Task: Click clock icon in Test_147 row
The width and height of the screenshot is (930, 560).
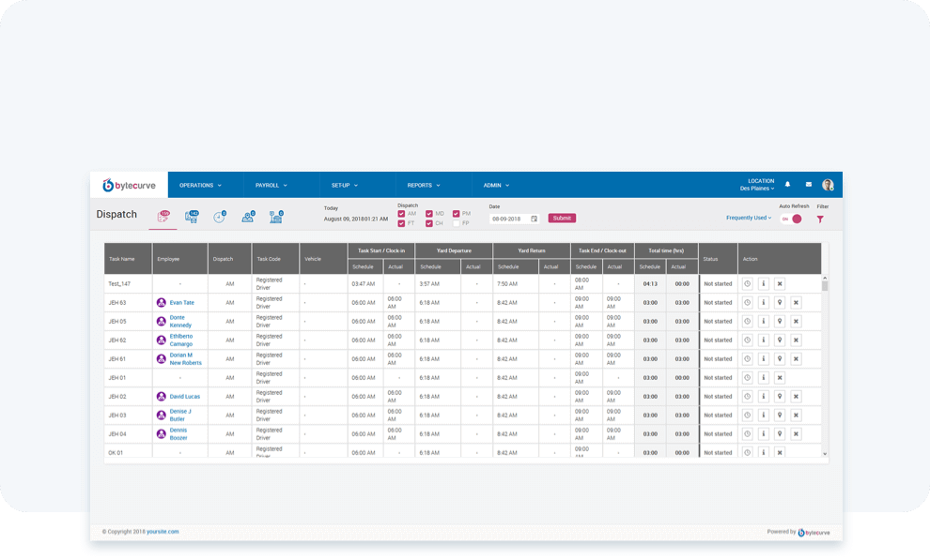Action: (x=748, y=283)
